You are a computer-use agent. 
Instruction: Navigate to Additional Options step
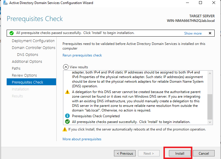click(27, 62)
